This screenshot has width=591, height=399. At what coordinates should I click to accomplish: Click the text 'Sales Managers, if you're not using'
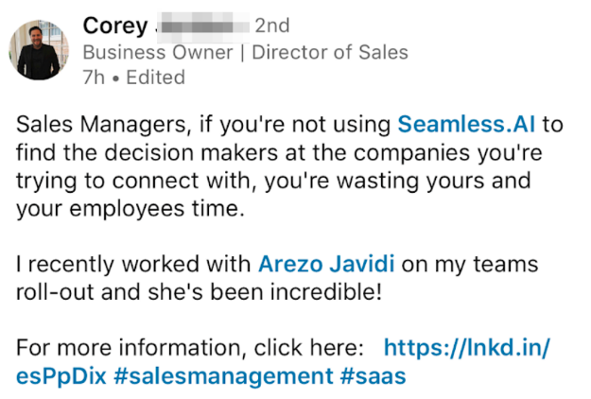[203, 125]
